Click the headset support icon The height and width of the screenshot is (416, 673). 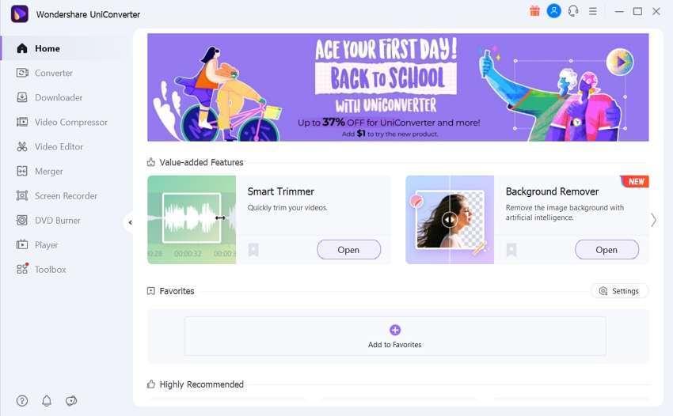point(573,11)
